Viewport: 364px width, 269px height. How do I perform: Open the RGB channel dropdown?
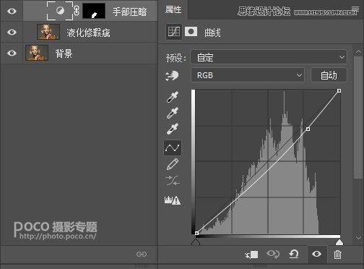pyautogui.click(x=248, y=75)
